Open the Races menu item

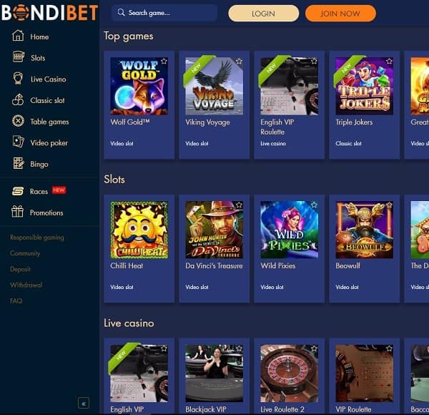[x=39, y=191]
